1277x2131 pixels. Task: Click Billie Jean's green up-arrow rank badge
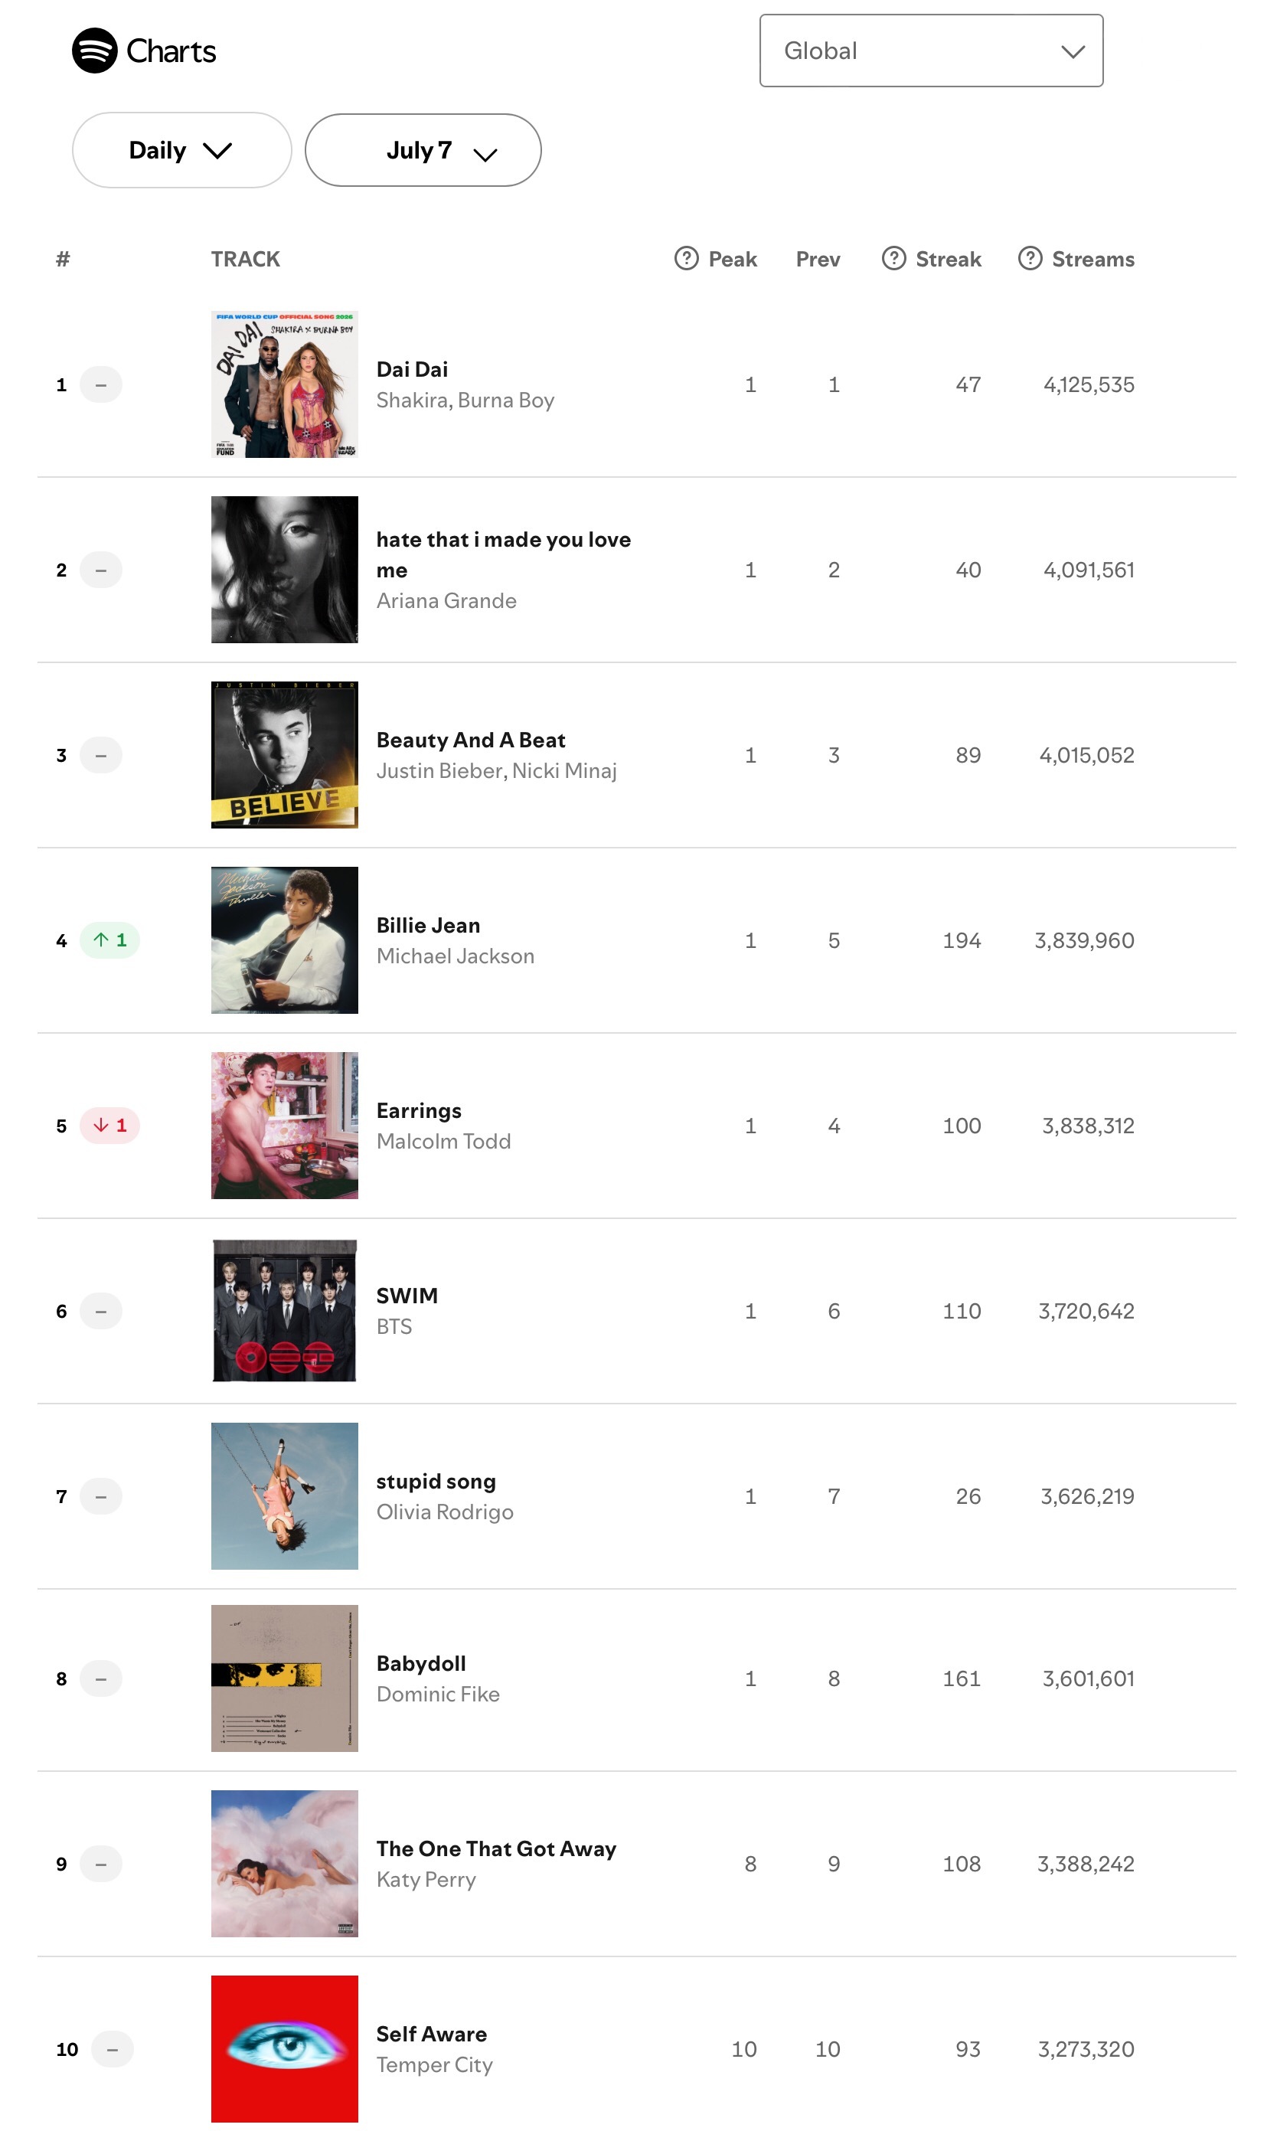[x=109, y=940]
